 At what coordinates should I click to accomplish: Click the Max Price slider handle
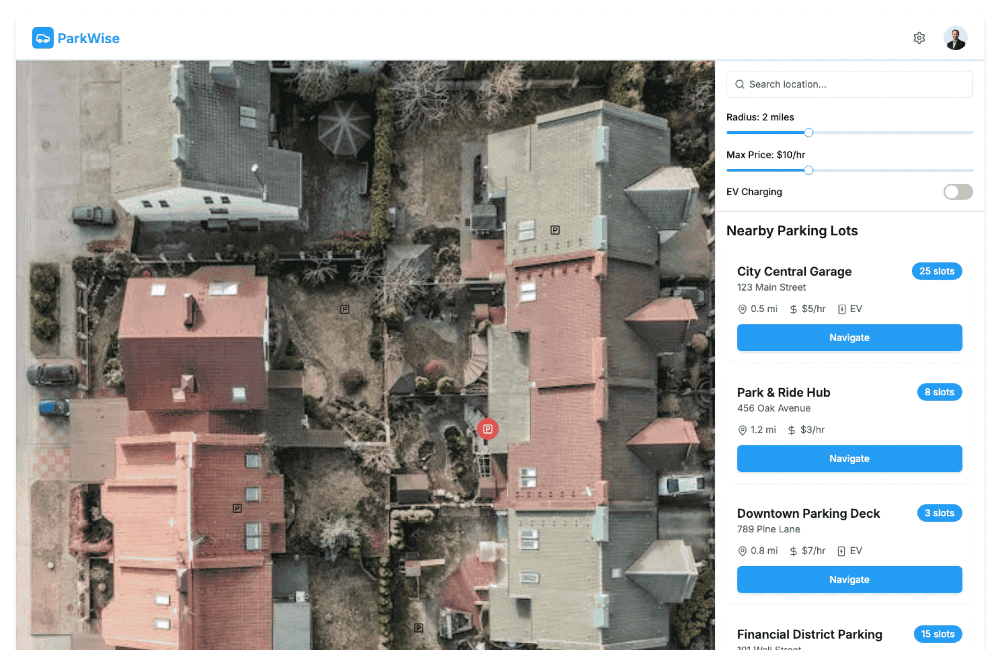[808, 170]
